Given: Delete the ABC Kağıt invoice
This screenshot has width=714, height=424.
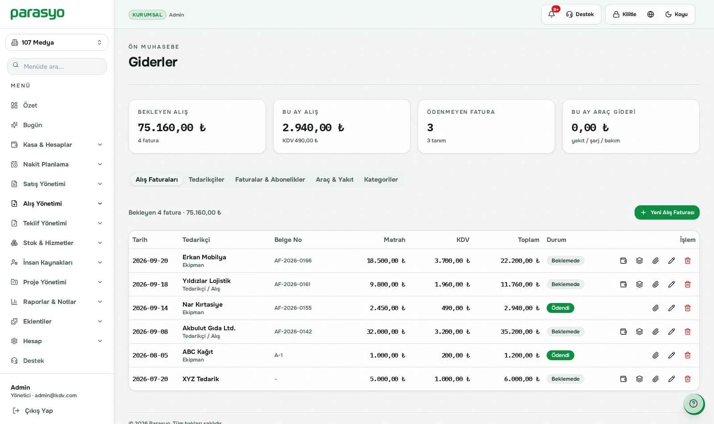Looking at the screenshot, I should 688,355.
